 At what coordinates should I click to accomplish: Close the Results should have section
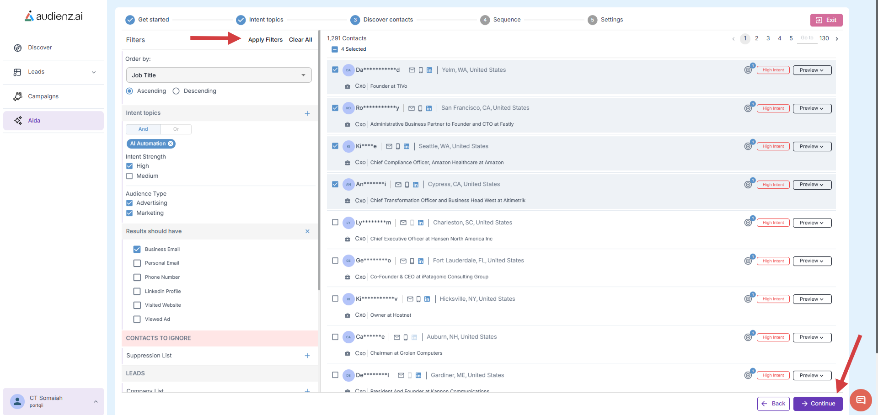(x=307, y=231)
